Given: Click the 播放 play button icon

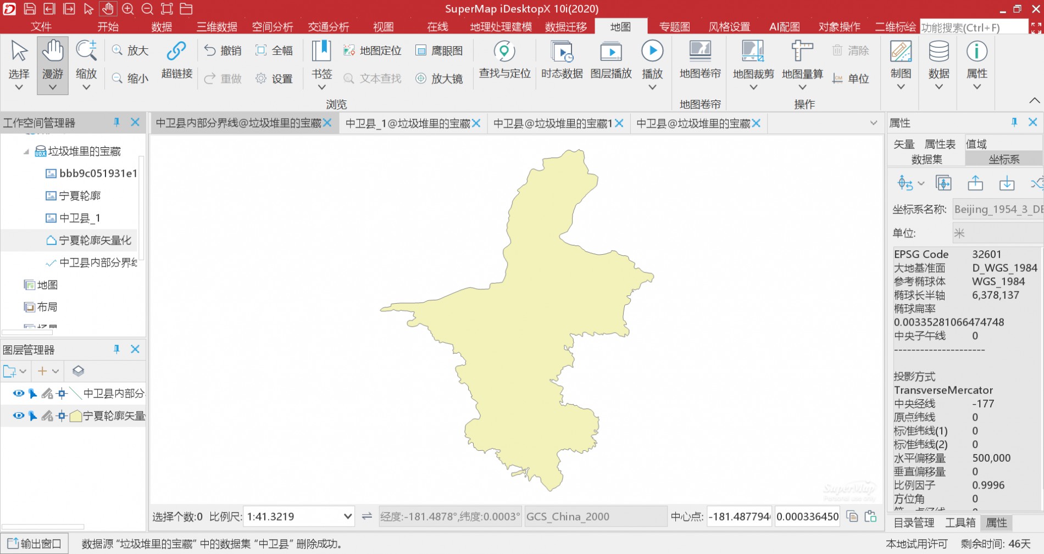Looking at the screenshot, I should (652, 52).
